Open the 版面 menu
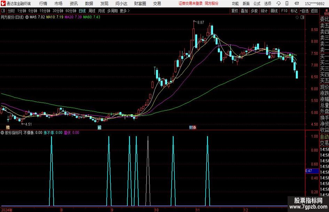The width and height of the screenshot is (329, 212). 246,3
